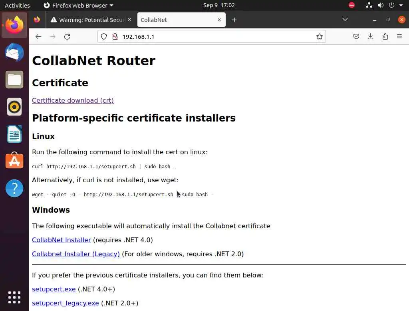Open Activities overview
The width and height of the screenshot is (409, 311).
pyautogui.click(x=17, y=5)
